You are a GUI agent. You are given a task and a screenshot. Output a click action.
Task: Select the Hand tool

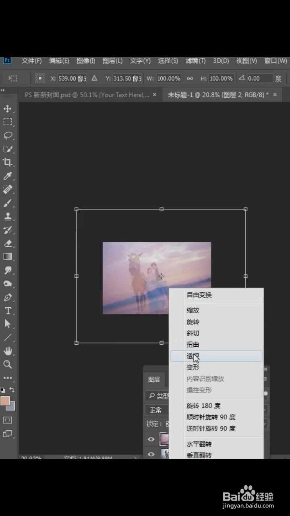tap(8, 351)
